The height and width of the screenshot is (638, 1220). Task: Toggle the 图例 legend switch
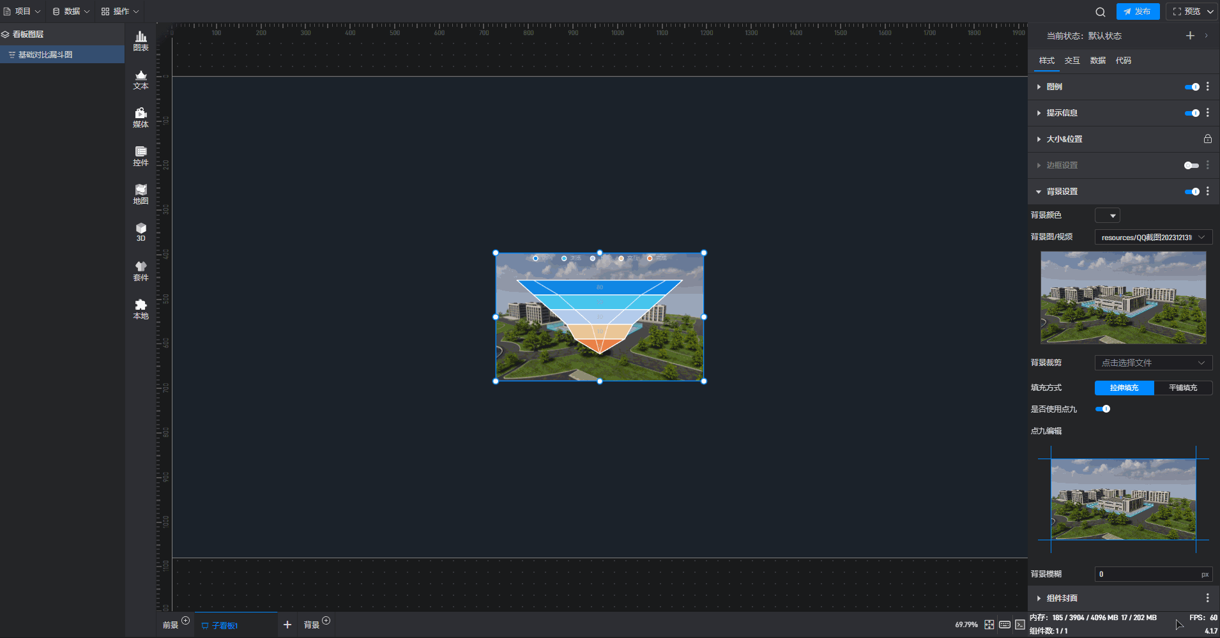(1191, 87)
